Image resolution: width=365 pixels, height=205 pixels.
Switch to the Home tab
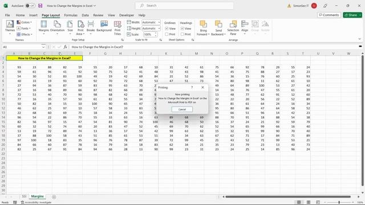click(x=21, y=15)
